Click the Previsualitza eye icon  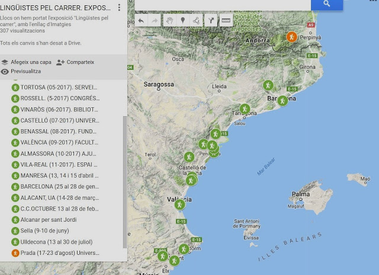[x=5, y=72]
